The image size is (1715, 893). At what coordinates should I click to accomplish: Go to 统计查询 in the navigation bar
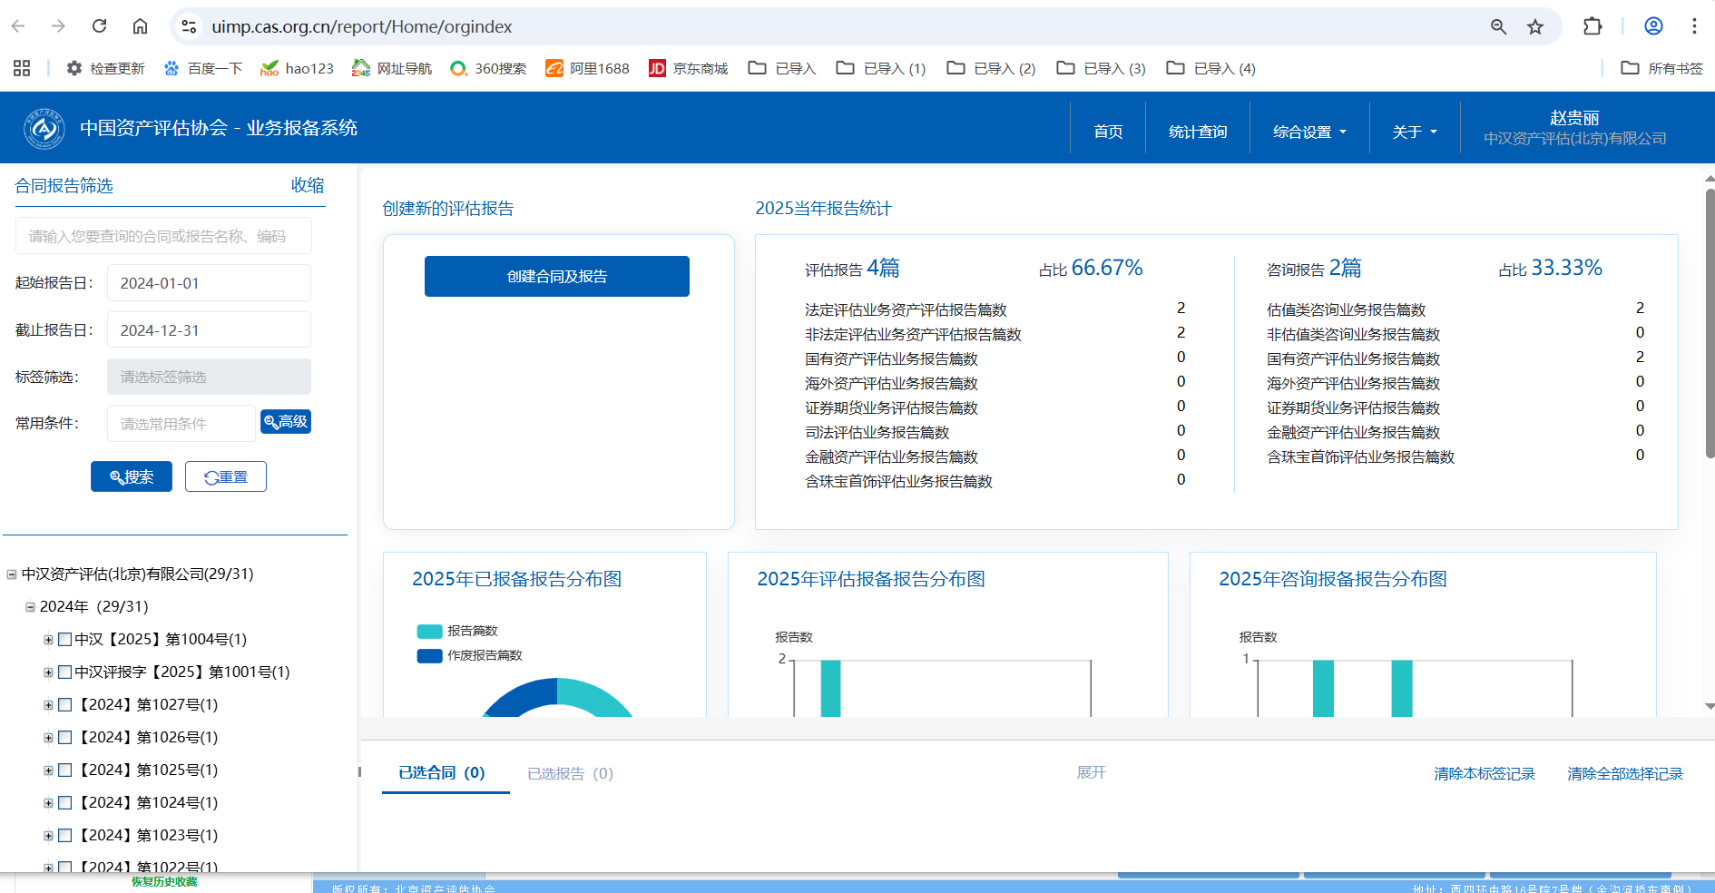point(1197,132)
